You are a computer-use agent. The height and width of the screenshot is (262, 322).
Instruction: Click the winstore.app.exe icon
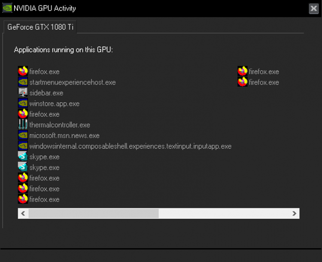coord(23,104)
